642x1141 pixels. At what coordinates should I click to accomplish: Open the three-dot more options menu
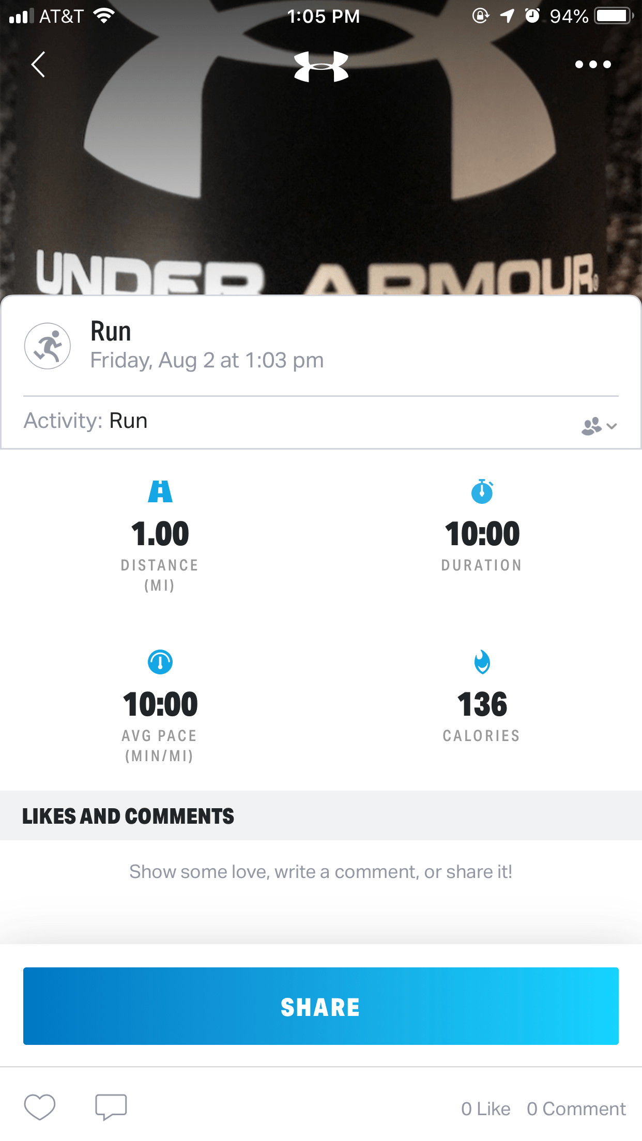click(592, 65)
